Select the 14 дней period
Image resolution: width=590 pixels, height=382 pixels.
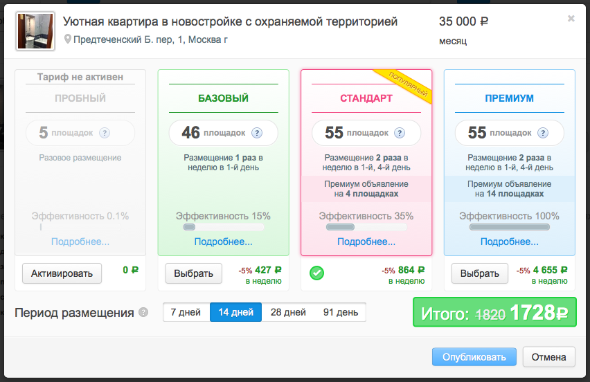point(235,312)
